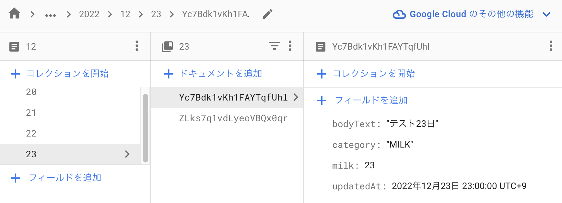Select document ZLks7q1vdLyeoVBQx0qr
This screenshot has height=203, width=562.
233,118
